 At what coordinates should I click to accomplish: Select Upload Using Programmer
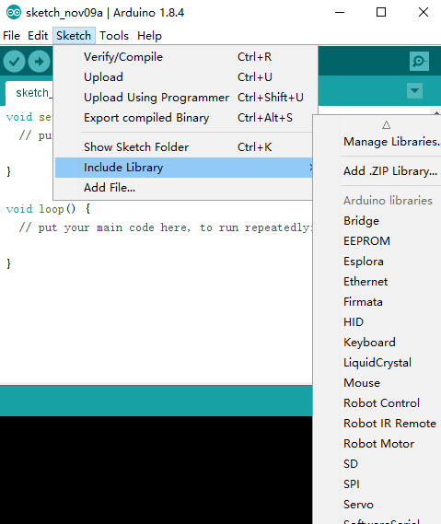click(x=184, y=98)
